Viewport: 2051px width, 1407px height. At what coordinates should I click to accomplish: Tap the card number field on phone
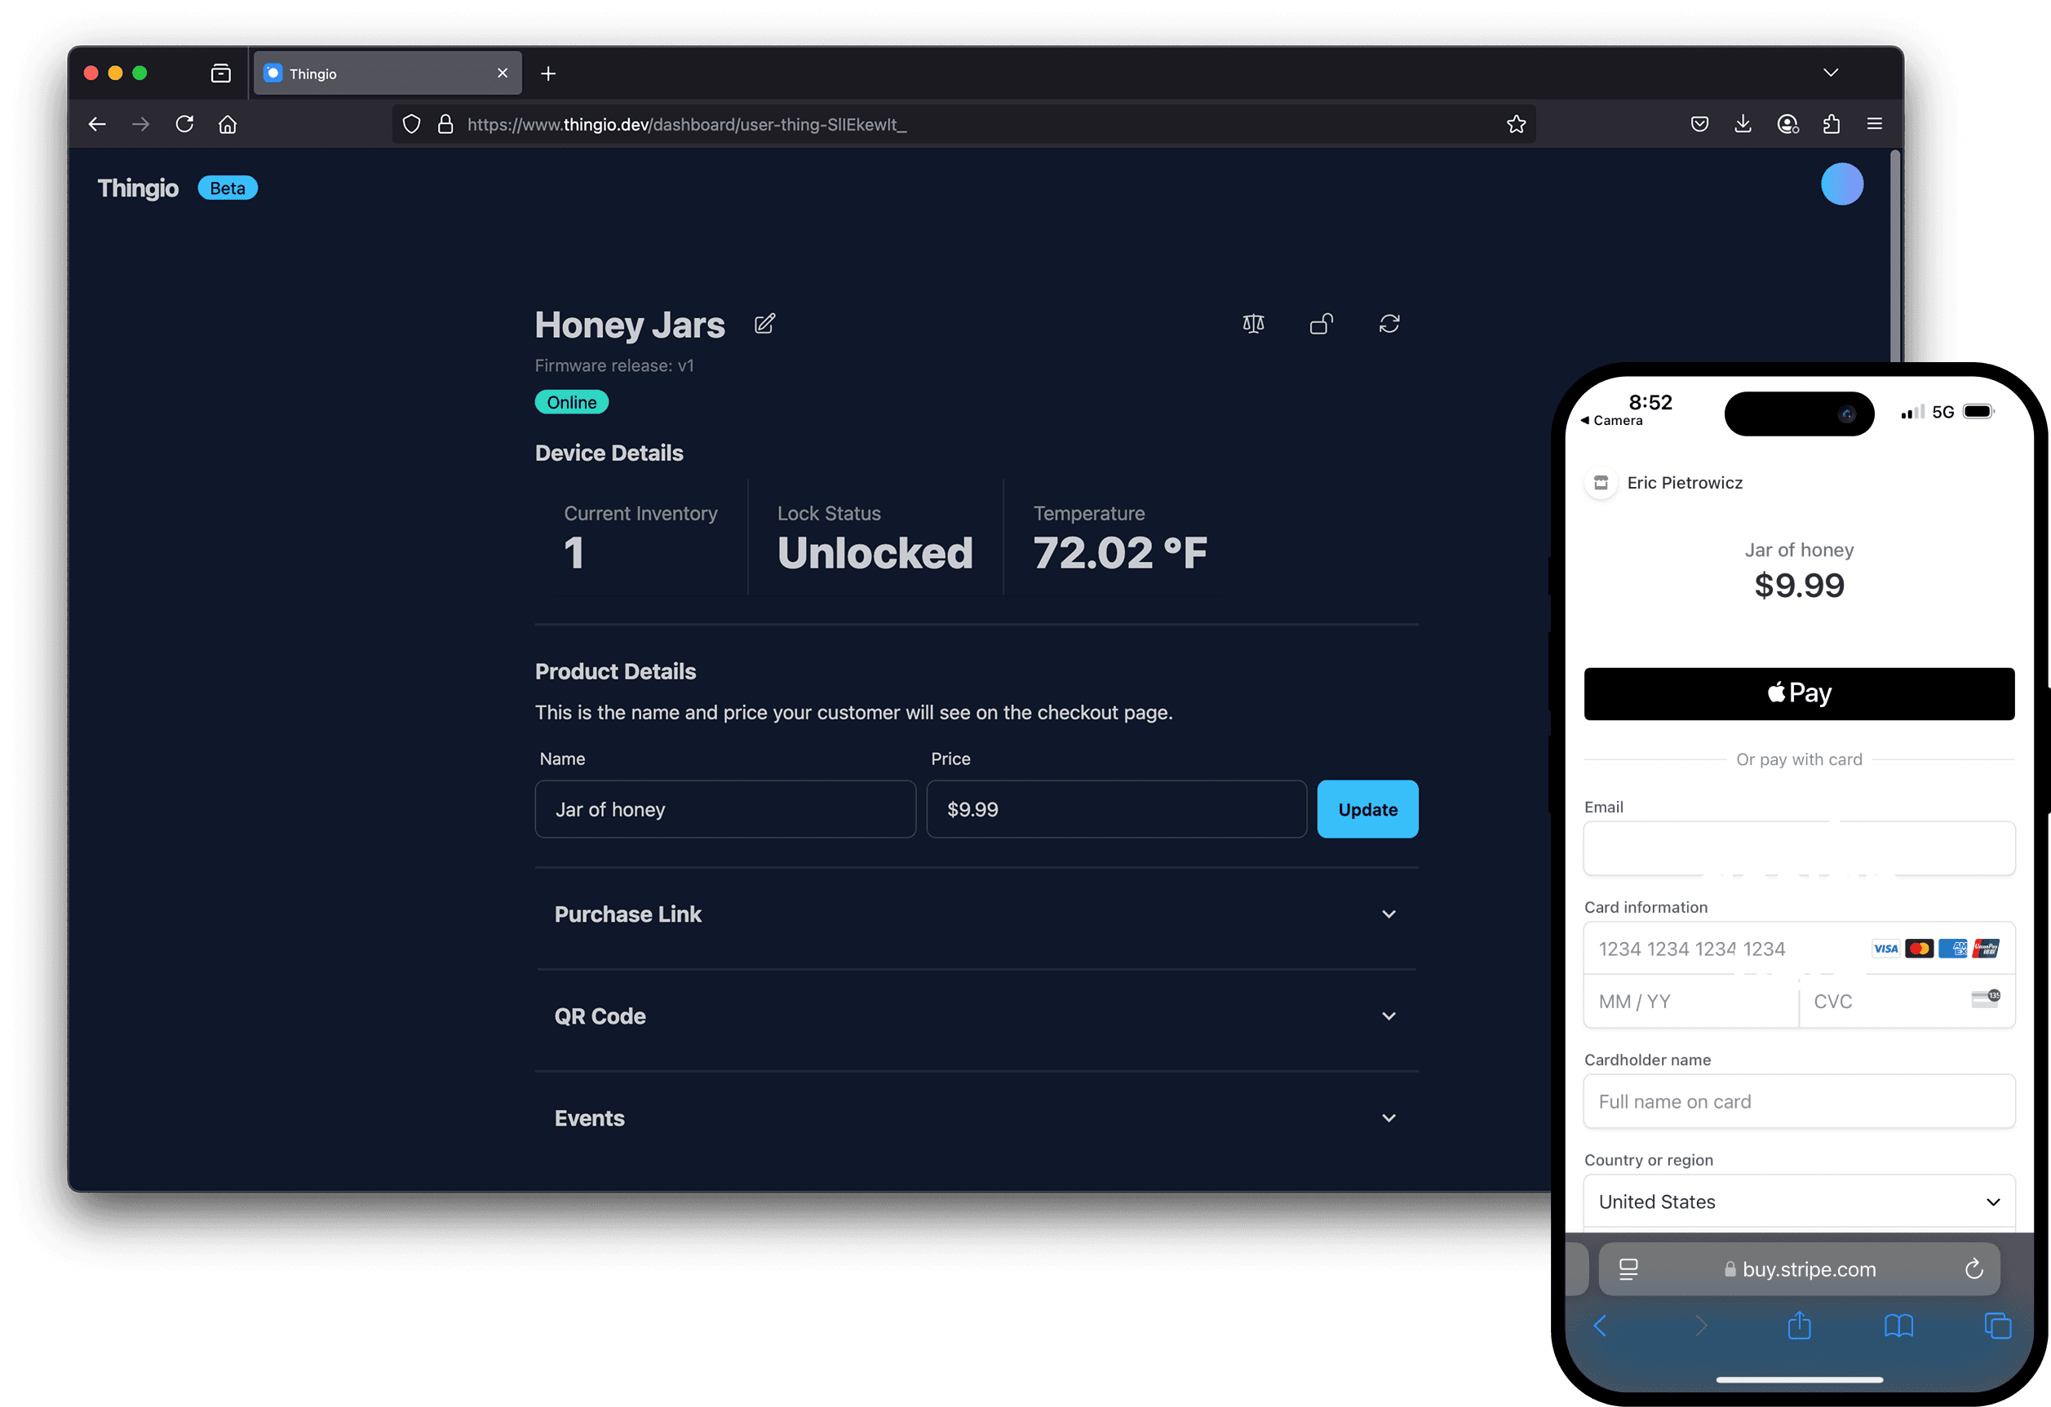[1799, 949]
